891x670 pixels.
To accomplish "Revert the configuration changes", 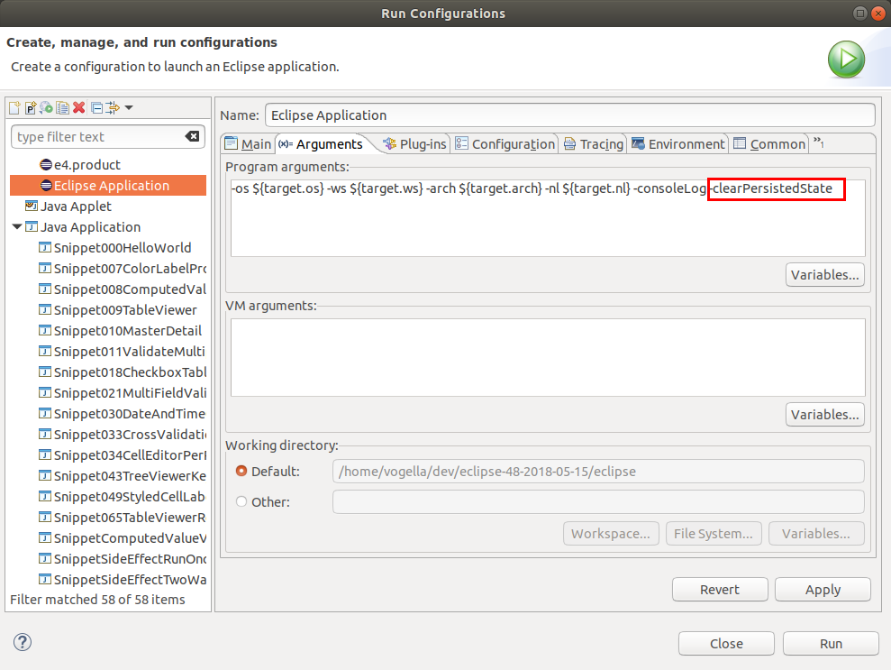I will pyautogui.click(x=720, y=589).
